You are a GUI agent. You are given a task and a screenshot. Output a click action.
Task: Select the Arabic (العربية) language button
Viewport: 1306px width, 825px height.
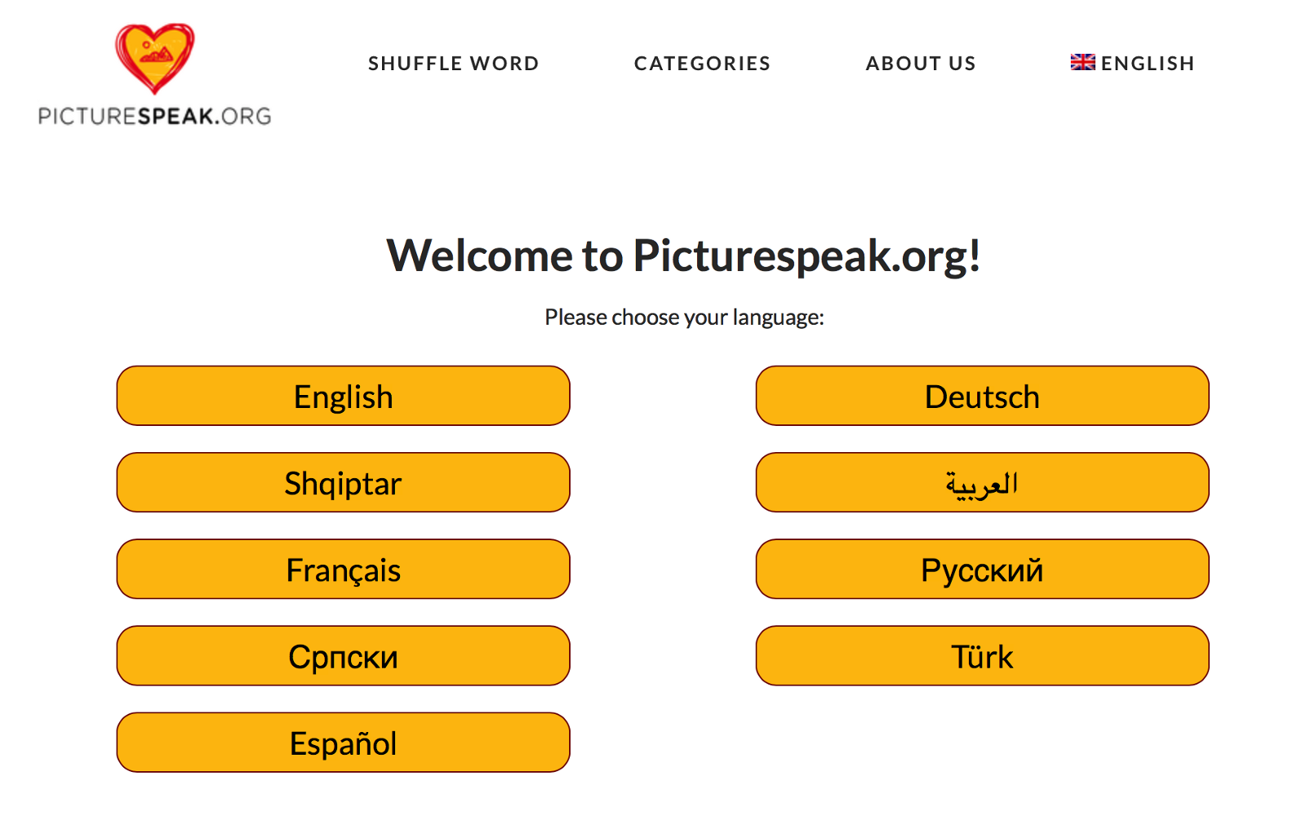tap(982, 483)
